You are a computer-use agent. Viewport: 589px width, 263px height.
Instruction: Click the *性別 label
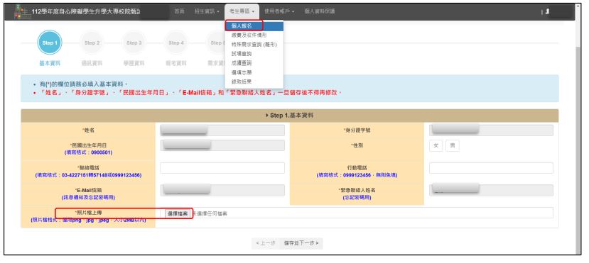coord(357,145)
